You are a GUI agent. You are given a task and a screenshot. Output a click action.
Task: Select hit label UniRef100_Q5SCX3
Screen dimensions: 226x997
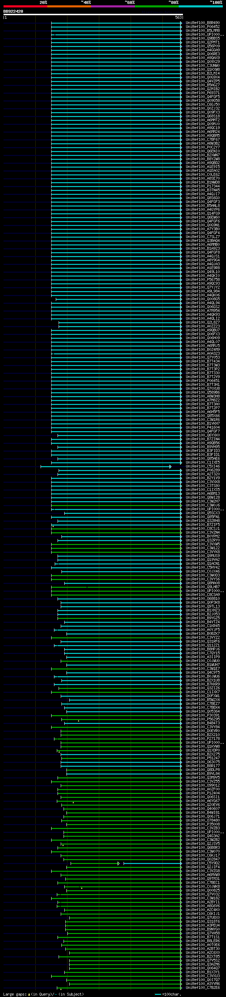point(203,513)
